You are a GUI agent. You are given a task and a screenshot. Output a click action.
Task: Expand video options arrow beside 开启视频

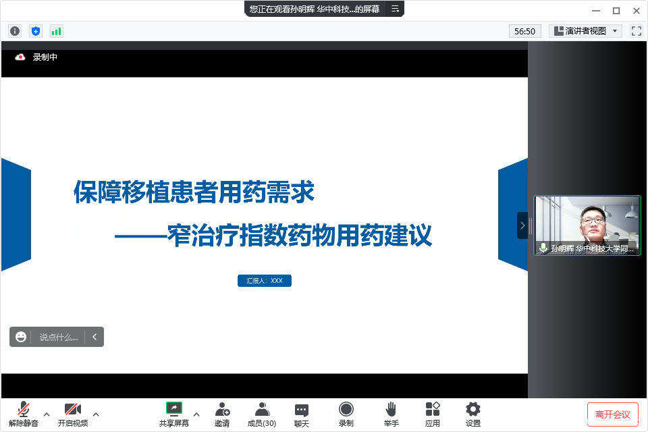click(x=96, y=414)
